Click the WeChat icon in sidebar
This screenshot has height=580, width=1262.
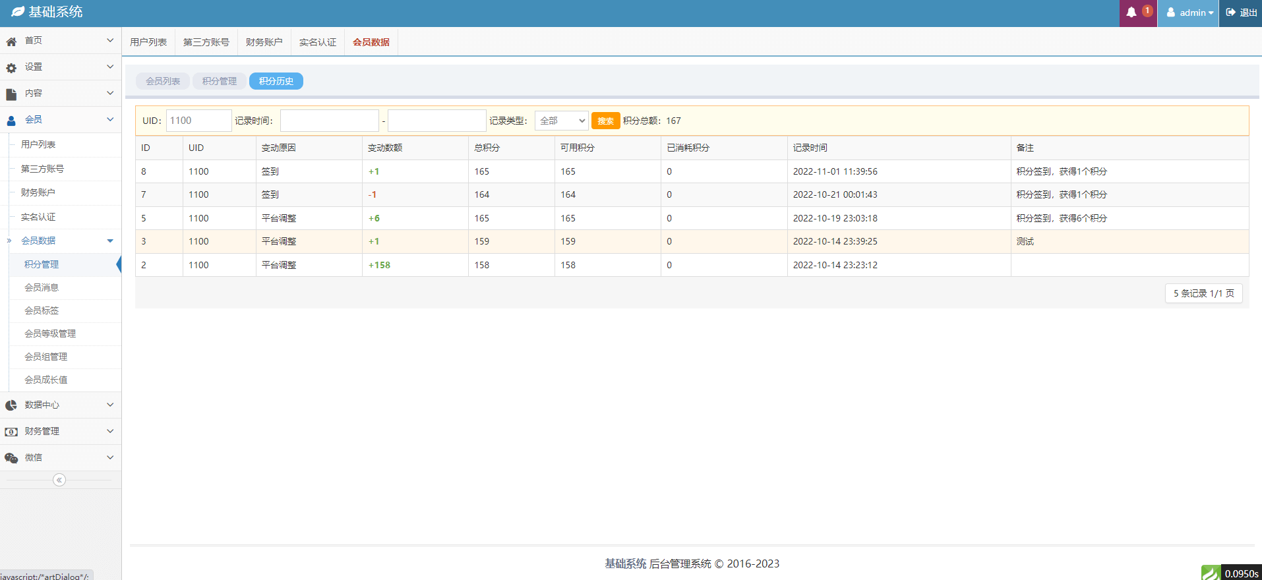11,458
